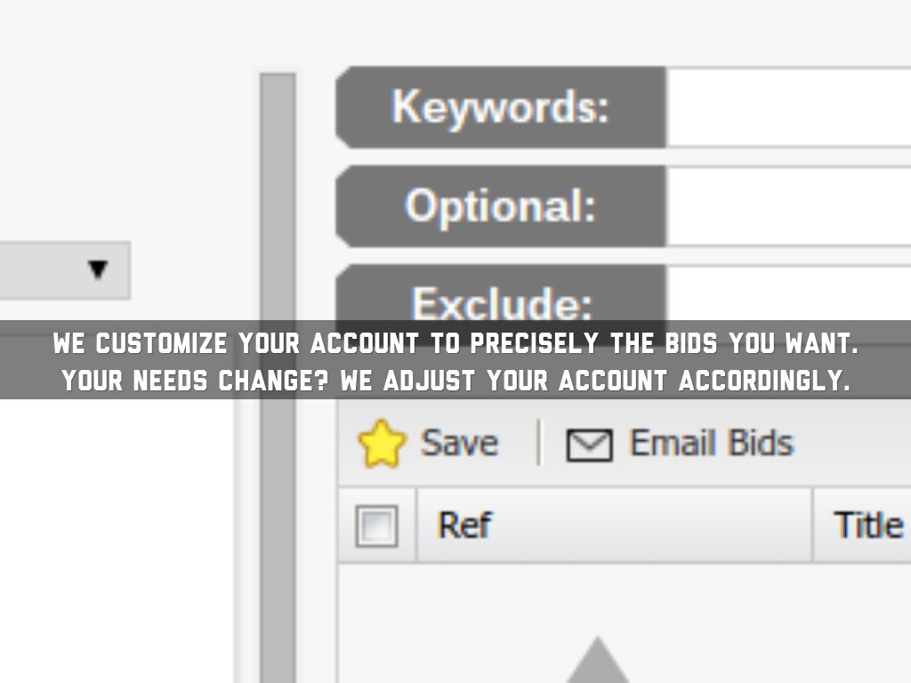Focus the Exclude input field
Image resolution: width=911 pixels, height=683 pixels.
coord(788,293)
